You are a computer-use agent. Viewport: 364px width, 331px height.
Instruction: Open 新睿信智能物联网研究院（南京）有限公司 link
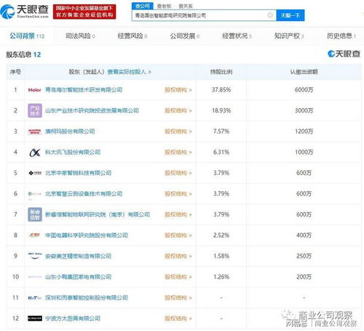(98, 215)
